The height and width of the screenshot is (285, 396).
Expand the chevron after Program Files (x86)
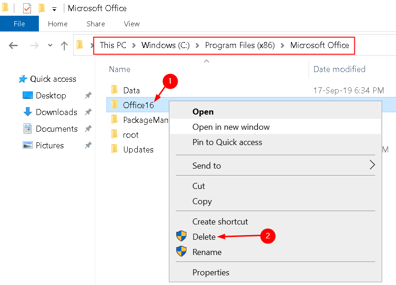[x=282, y=46]
